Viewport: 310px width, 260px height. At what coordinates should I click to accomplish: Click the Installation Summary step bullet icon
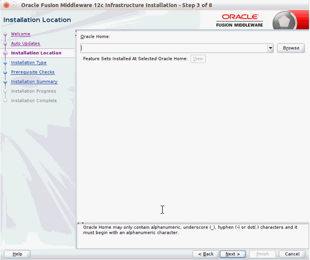point(5,82)
